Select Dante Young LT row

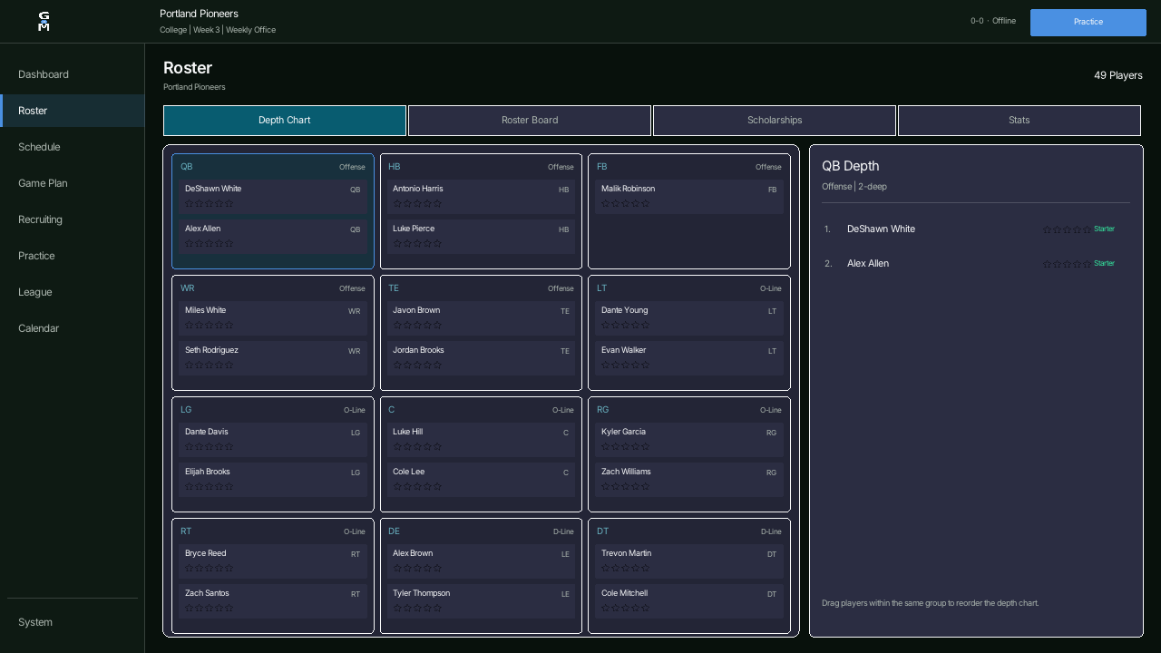(689, 318)
